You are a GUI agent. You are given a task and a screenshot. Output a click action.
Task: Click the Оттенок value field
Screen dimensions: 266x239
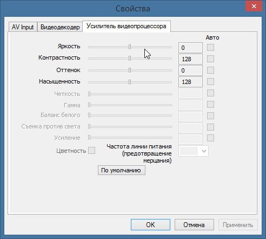(x=190, y=70)
